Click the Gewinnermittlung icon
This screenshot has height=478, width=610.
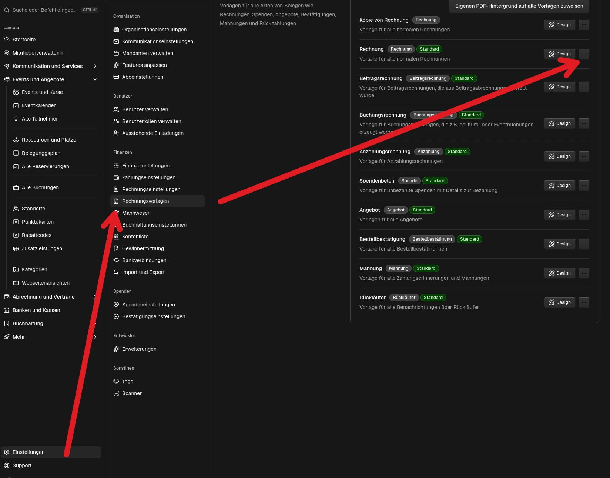(116, 248)
